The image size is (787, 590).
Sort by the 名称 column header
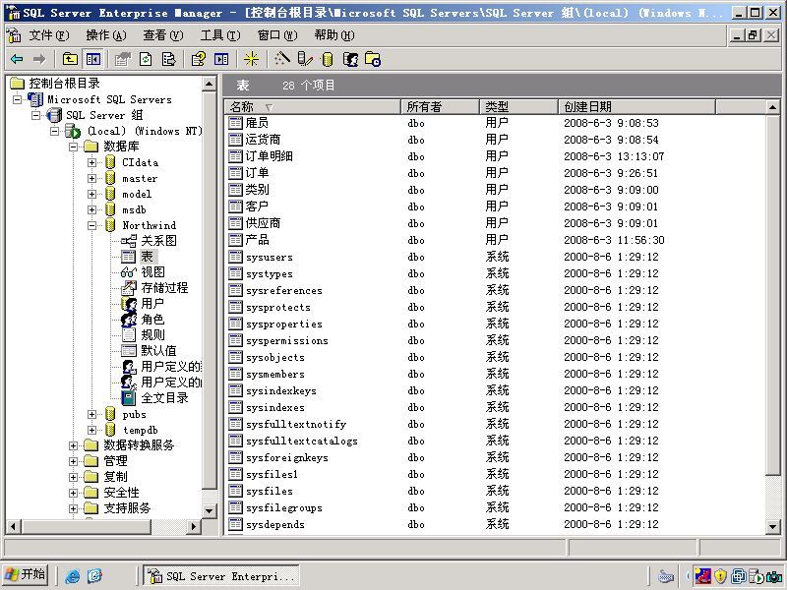click(312, 106)
